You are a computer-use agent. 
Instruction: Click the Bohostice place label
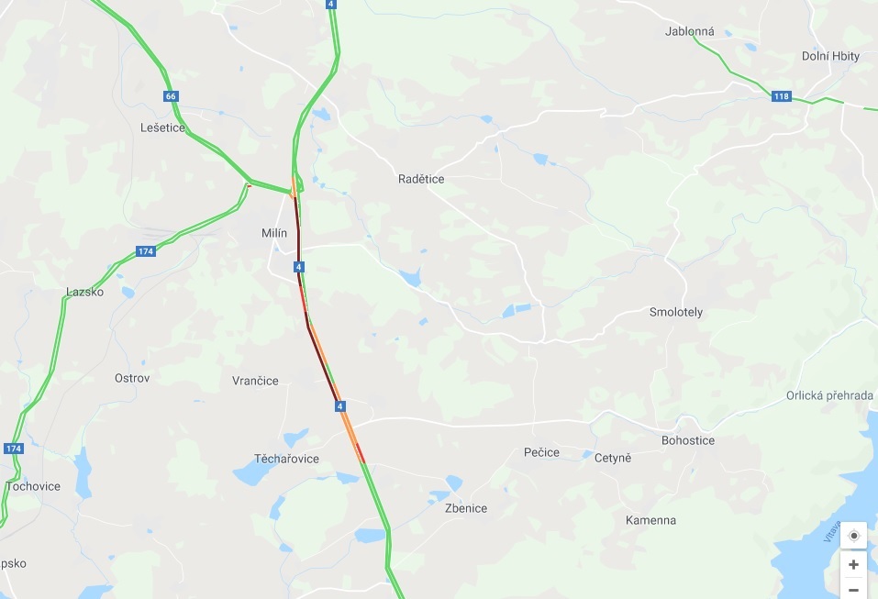pos(687,440)
